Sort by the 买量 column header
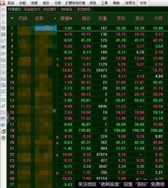Screen dimensions: 168x188 pos(102,18)
